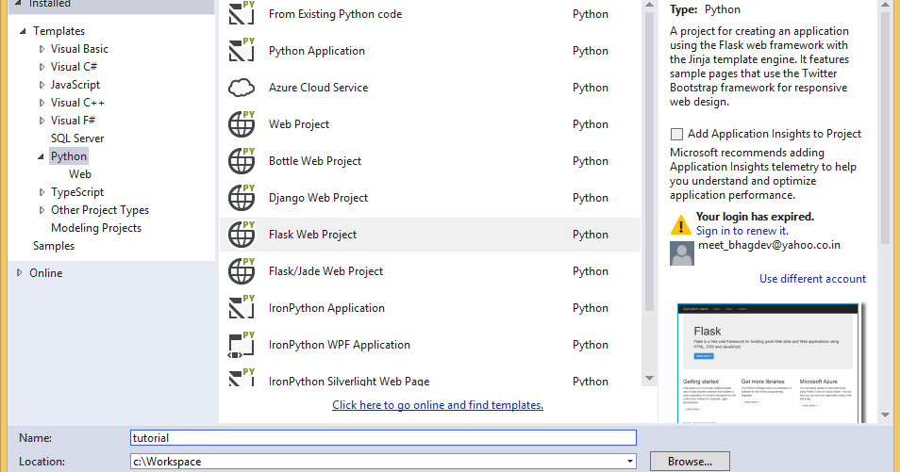Select Flask/Jade Web Project template name

pos(325,271)
